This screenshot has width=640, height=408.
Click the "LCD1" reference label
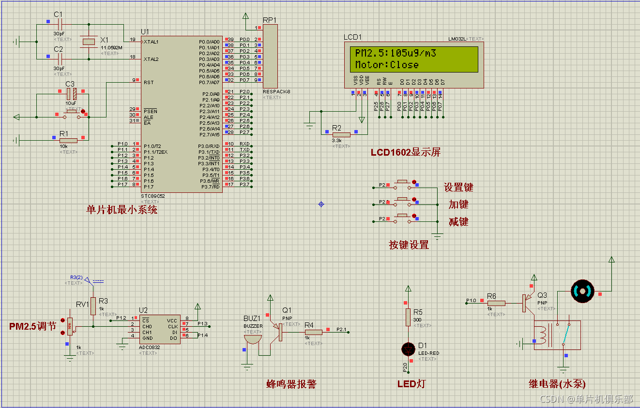tap(352, 37)
